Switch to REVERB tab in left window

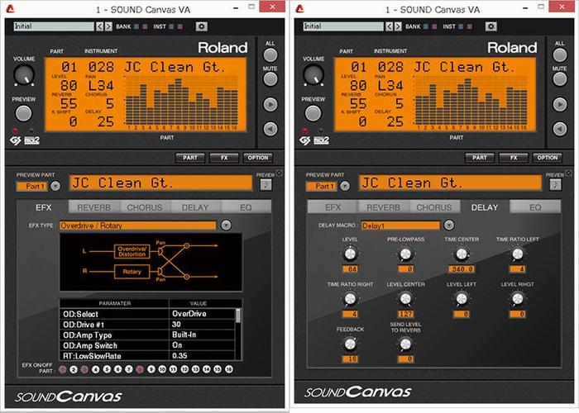(x=93, y=207)
